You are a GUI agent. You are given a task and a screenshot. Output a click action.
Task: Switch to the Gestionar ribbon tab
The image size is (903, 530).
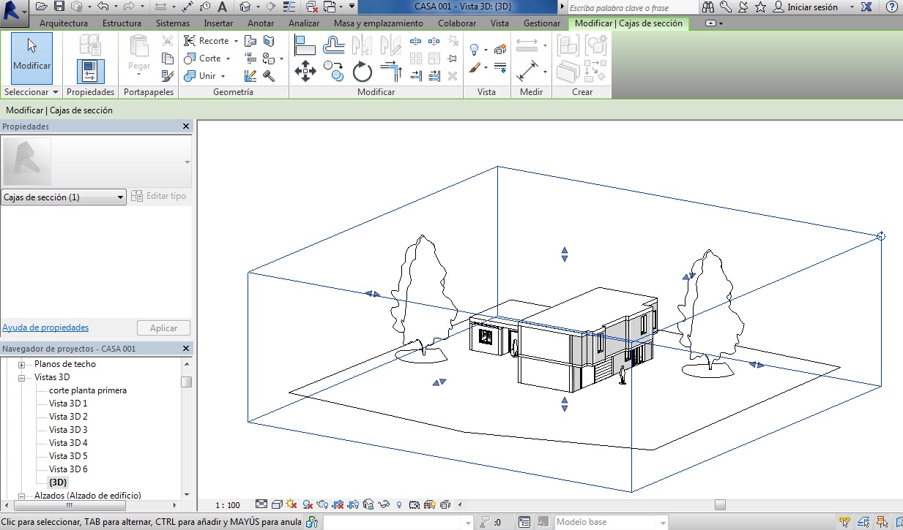(541, 23)
